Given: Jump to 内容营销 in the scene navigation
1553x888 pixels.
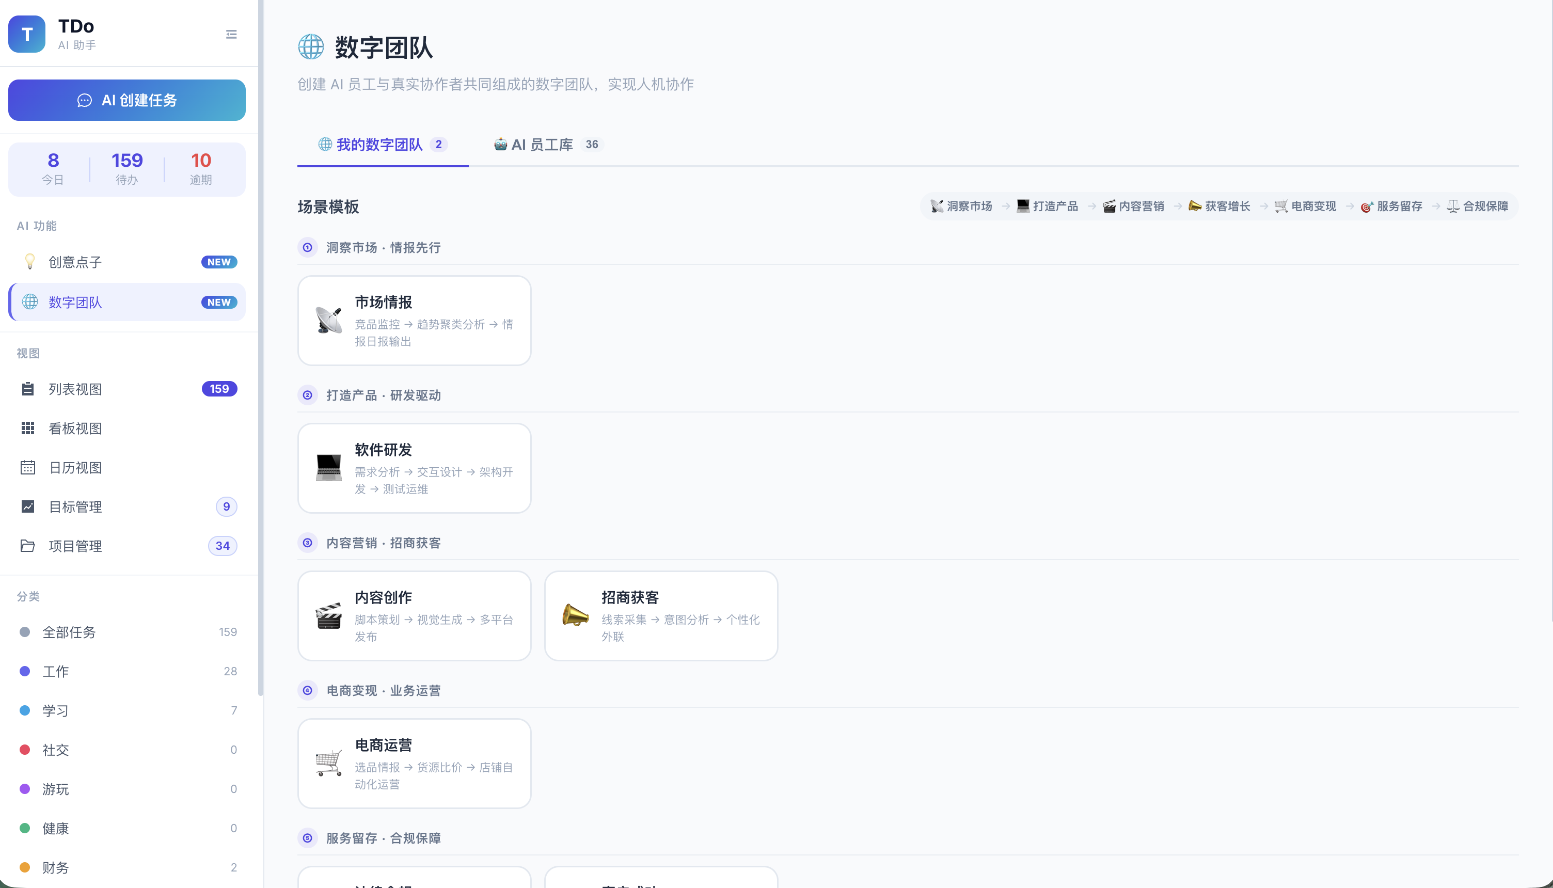Looking at the screenshot, I should [x=1133, y=206].
